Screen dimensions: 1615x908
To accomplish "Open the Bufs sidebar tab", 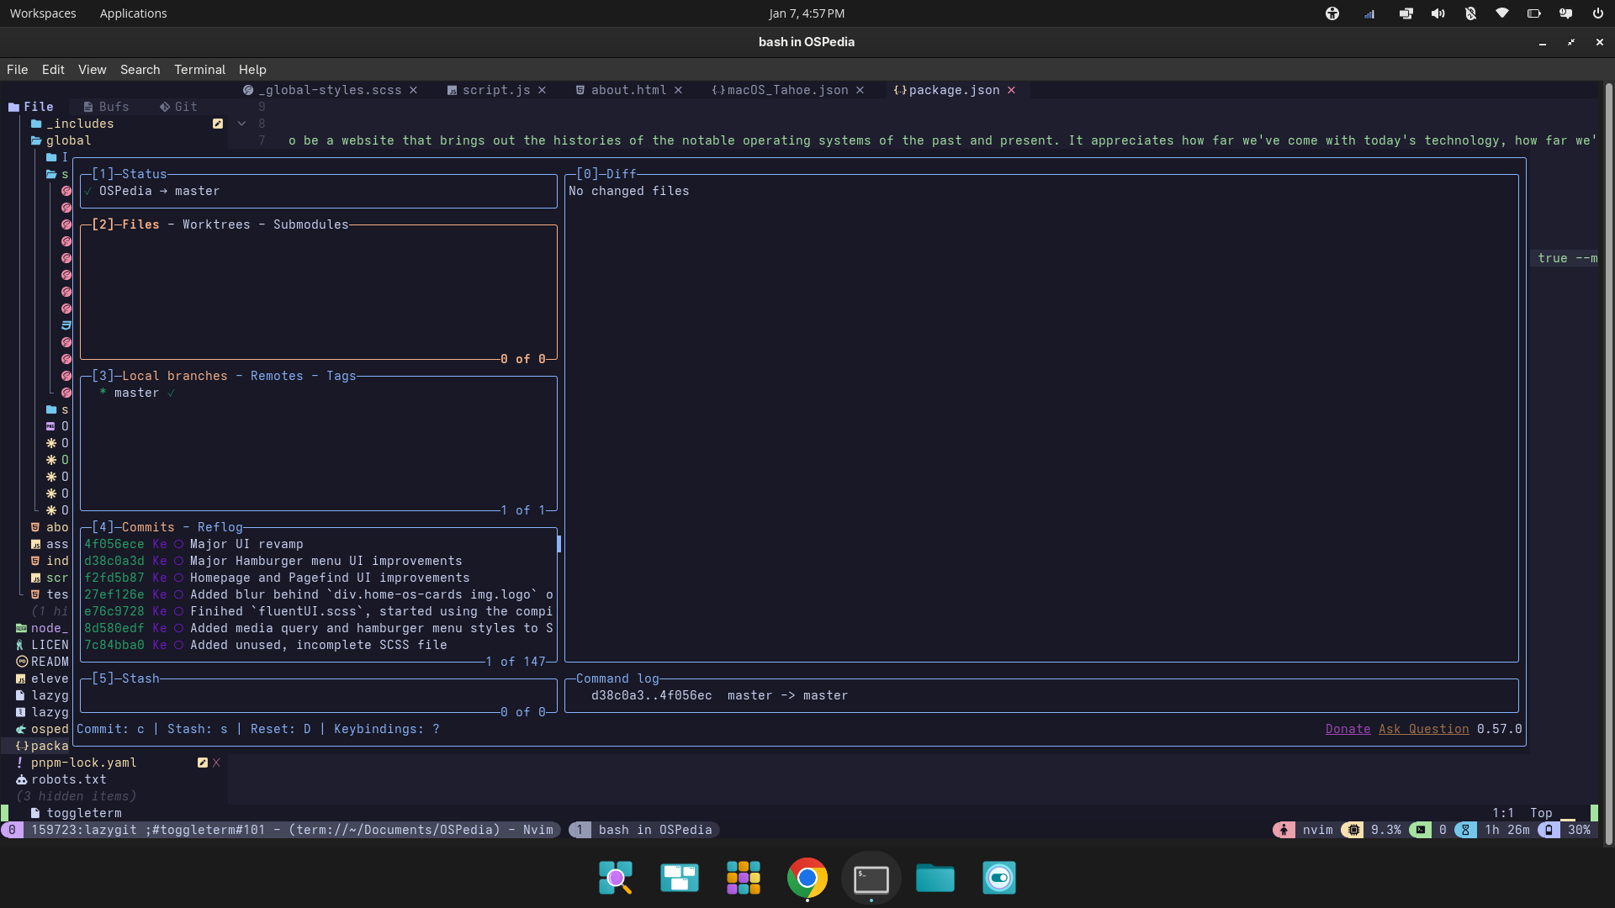I will 106,107.
